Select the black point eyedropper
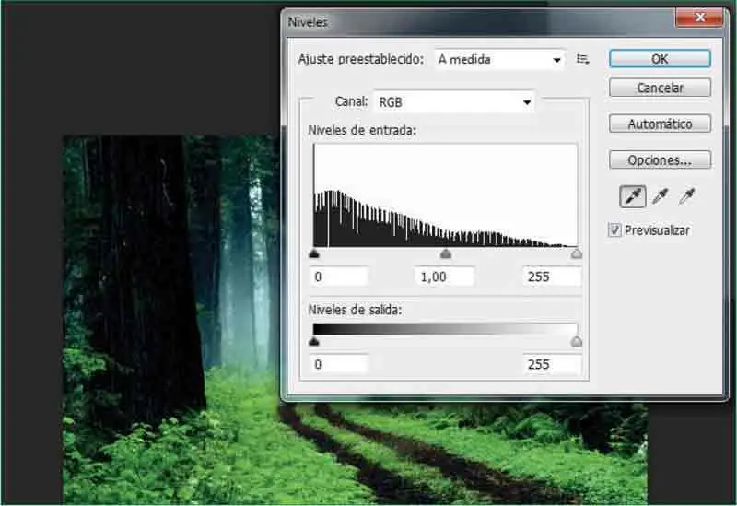 tap(633, 195)
